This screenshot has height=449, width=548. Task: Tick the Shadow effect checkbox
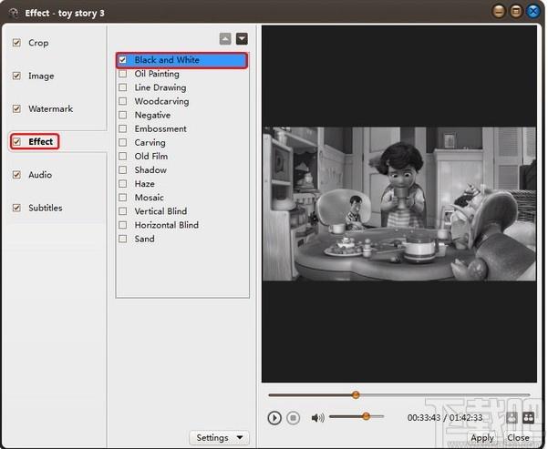click(123, 170)
